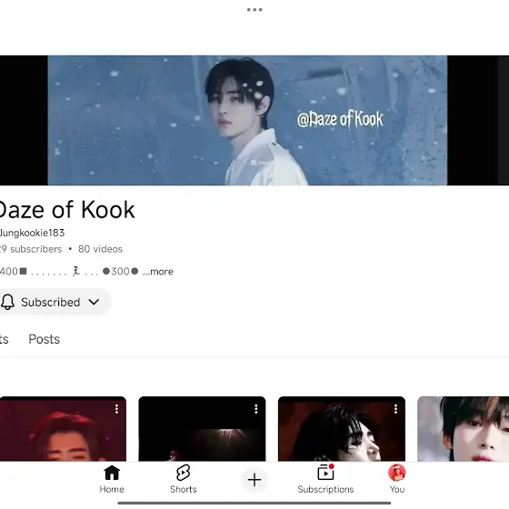Open the three-dot menu on the red-haired video thumbnail
The image size is (509, 509).
click(116, 409)
